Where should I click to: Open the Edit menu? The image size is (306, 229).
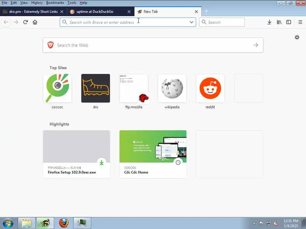13,3
